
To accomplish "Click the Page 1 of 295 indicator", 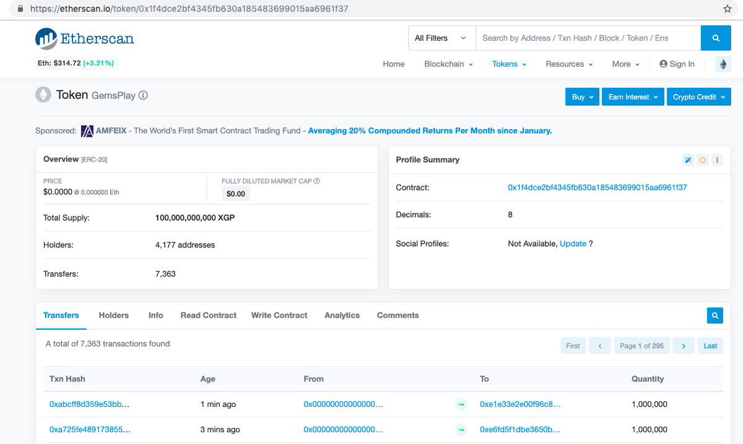I will [x=642, y=346].
